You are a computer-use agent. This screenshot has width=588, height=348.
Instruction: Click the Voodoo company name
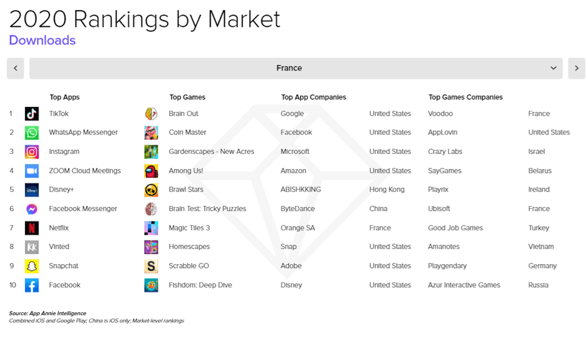[440, 114]
